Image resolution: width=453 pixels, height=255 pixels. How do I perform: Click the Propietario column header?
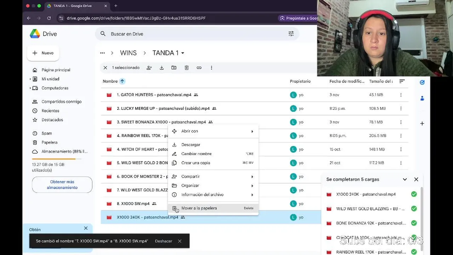[300, 81]
